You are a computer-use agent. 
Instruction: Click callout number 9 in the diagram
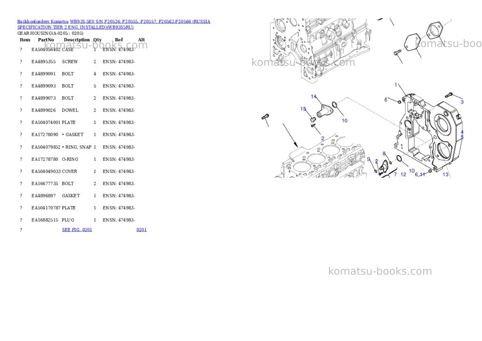(369, 159)
